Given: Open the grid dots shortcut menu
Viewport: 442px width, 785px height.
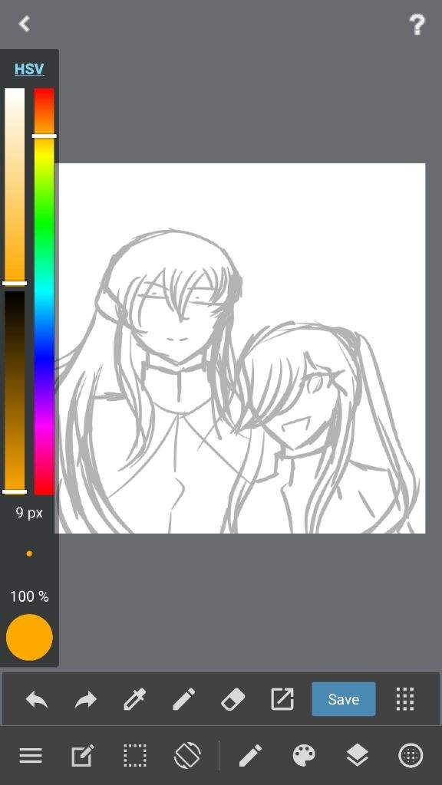Looking at the screenshot, I should pyautogui.click(x=405, y=699).
